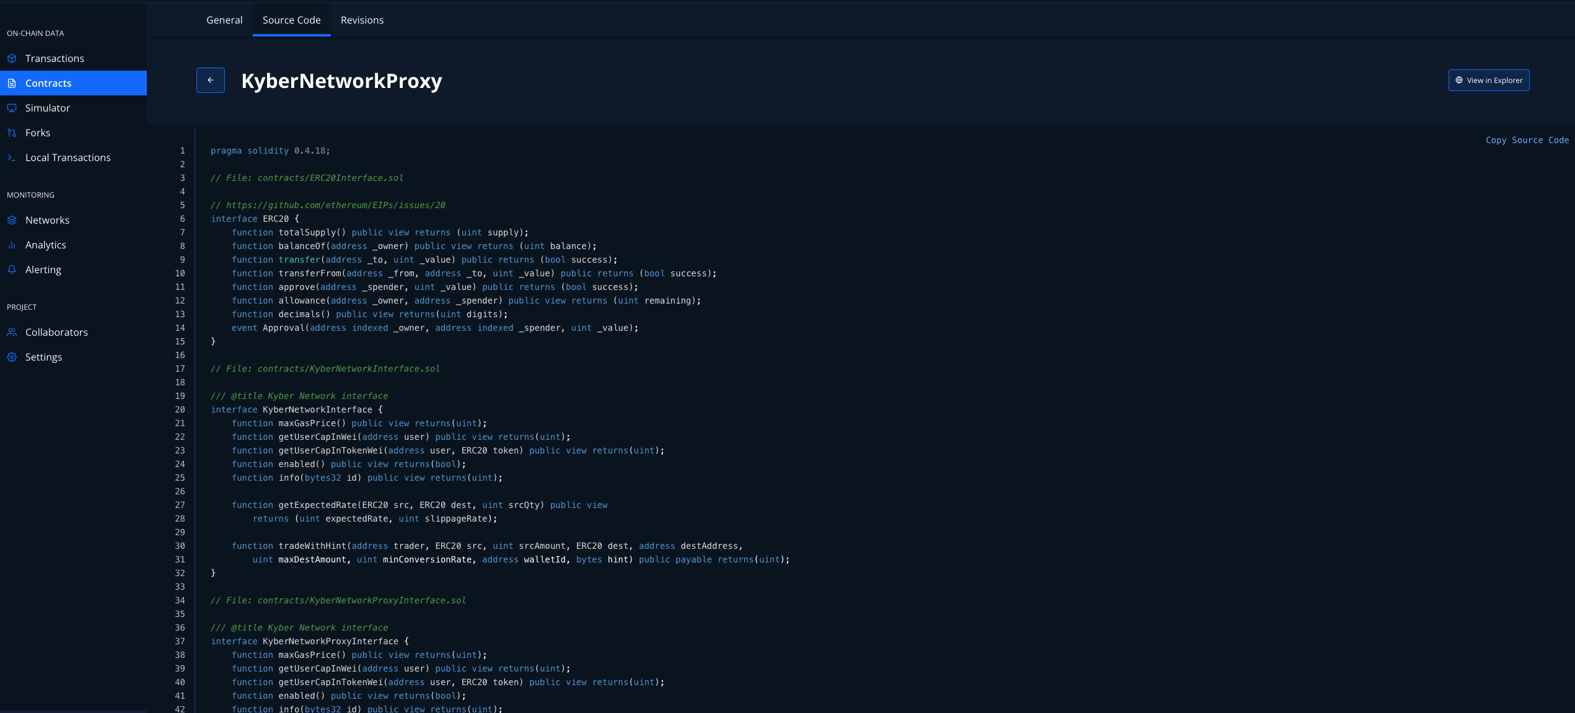Image resolution: width=1575 pixels, height=713 pixels.
Task: Click the Settings gear icon
Action: point(12,357)
